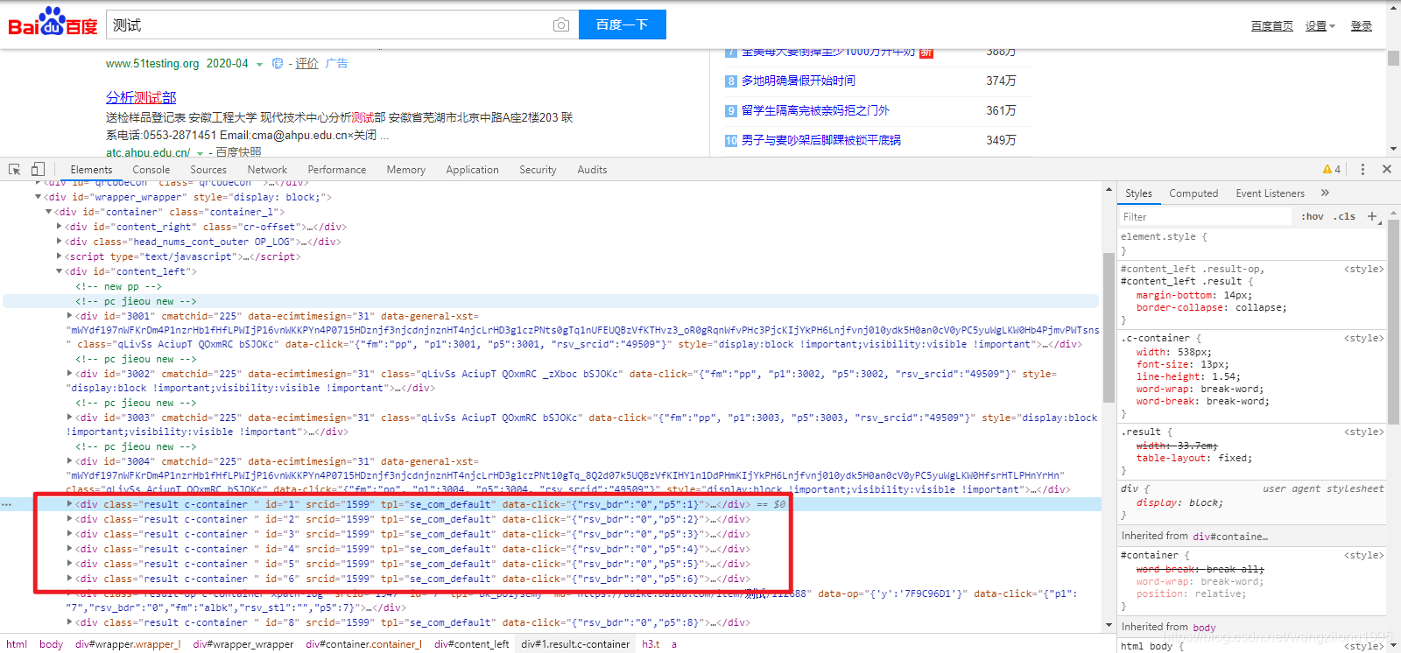Expand the div id="3001" node

click(69, 316)
